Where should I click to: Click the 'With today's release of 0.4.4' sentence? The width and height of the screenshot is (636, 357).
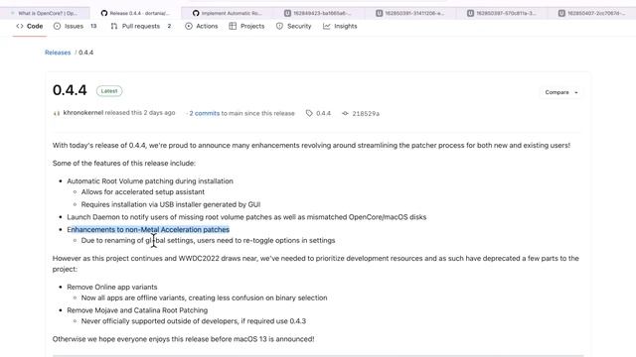(311, 146)
